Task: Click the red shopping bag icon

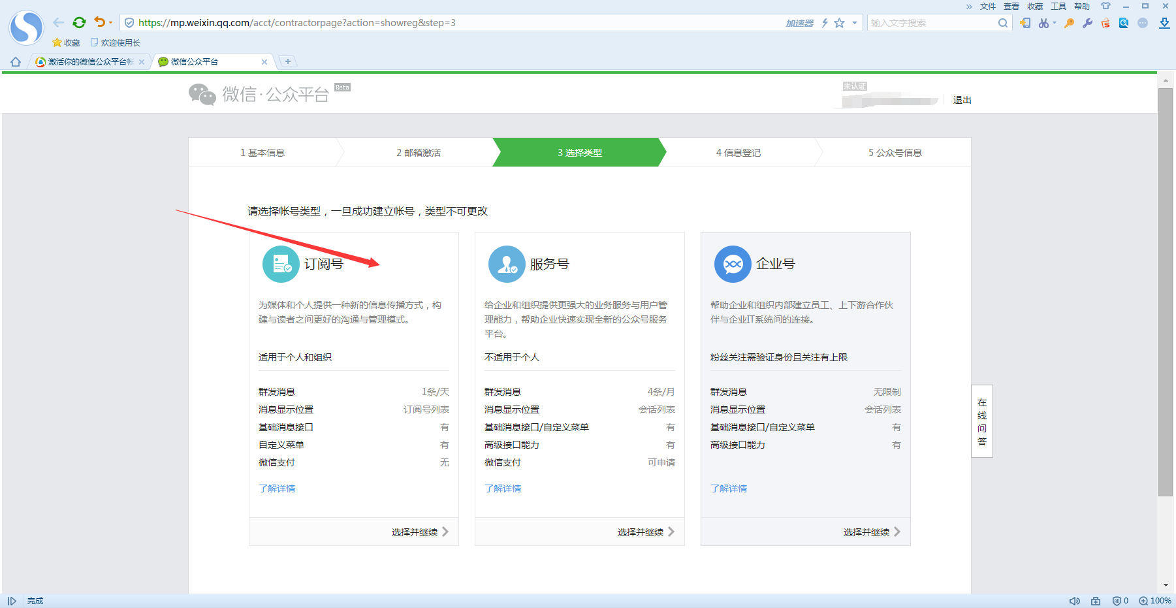Action: [x=1105, y=23]
